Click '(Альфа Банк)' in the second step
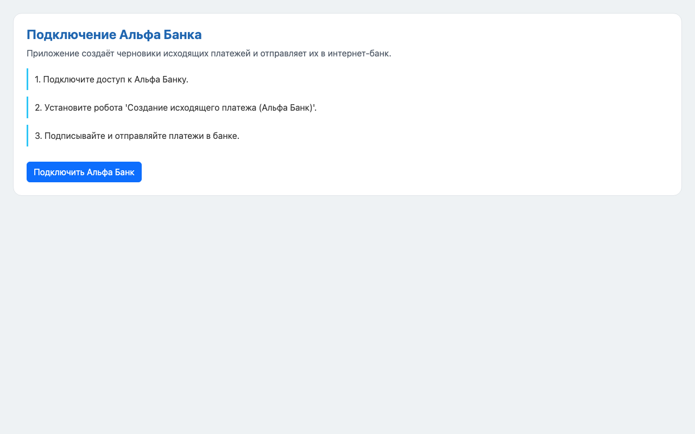This screenshot has width=695, height=434. (286, 107)
